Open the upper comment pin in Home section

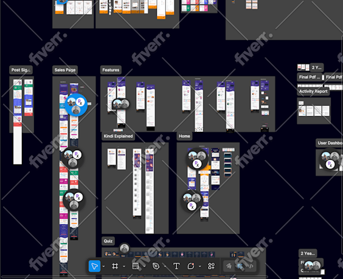[x=197, y=159]
